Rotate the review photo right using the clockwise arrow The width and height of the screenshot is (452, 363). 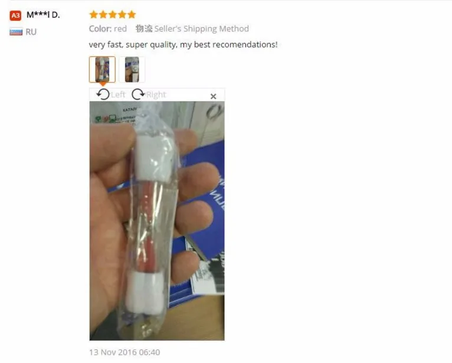138,94
